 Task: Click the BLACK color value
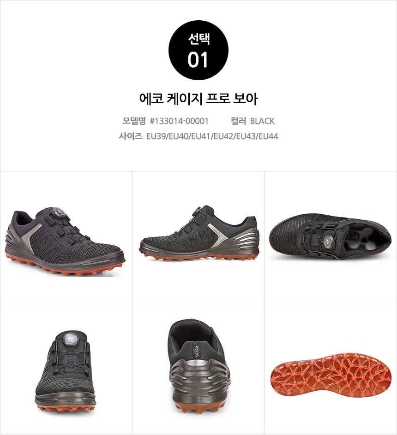(x=262, y=121)
